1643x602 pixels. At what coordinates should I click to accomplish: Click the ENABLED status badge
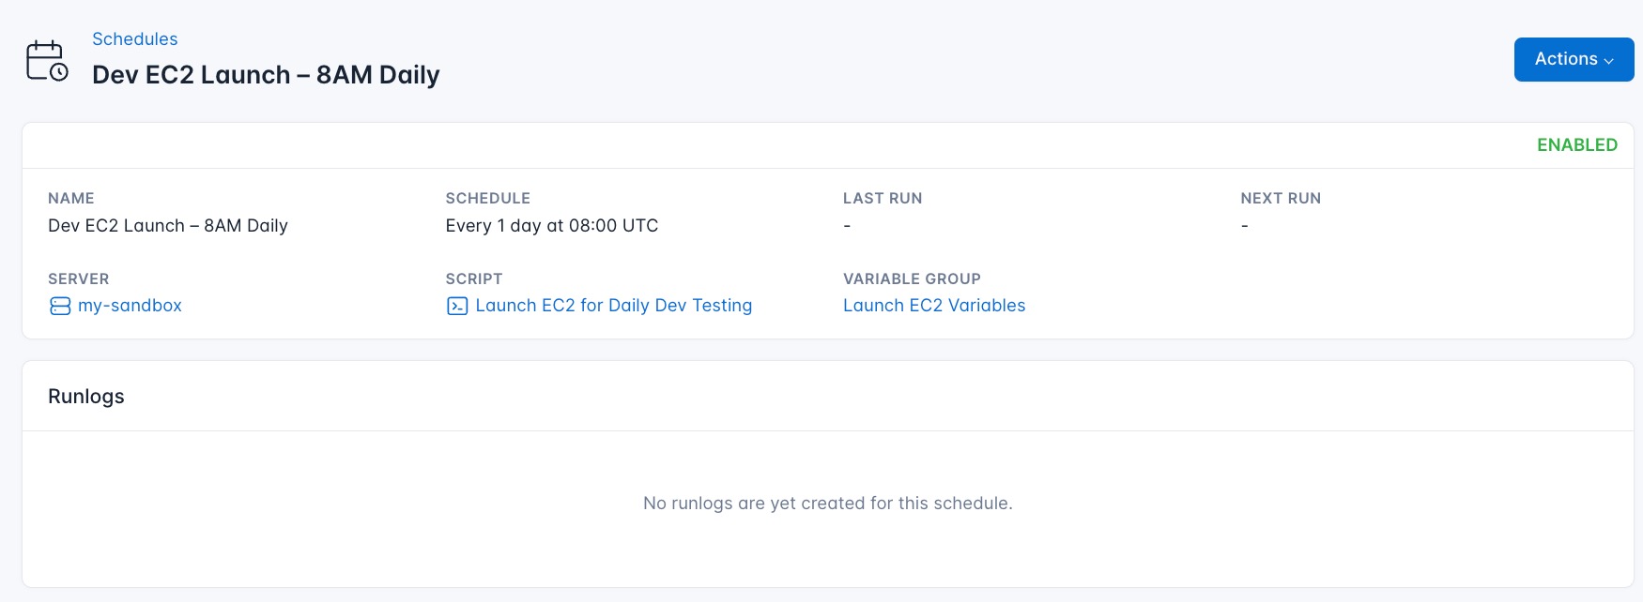(1576, 145)
